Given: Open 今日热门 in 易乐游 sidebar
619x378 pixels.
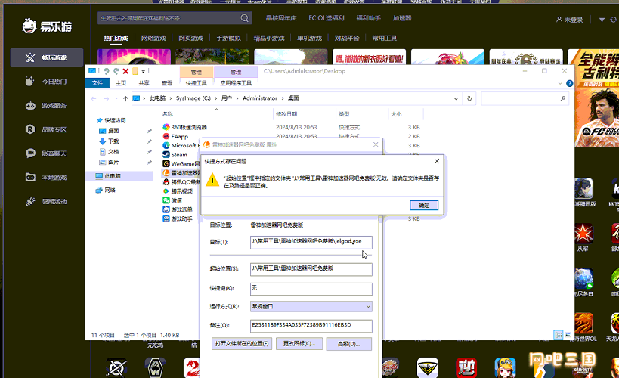Looking at the screenshot, I should point(47,82).
